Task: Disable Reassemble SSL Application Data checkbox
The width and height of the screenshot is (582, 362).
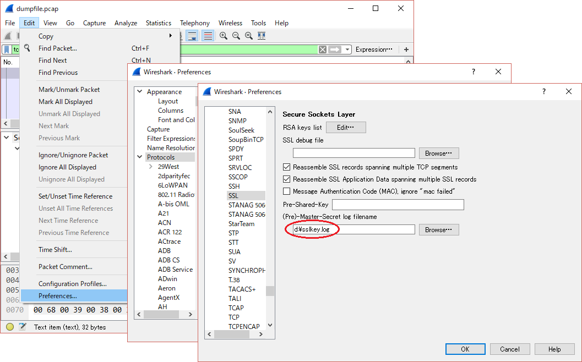Action: point(287,179)
